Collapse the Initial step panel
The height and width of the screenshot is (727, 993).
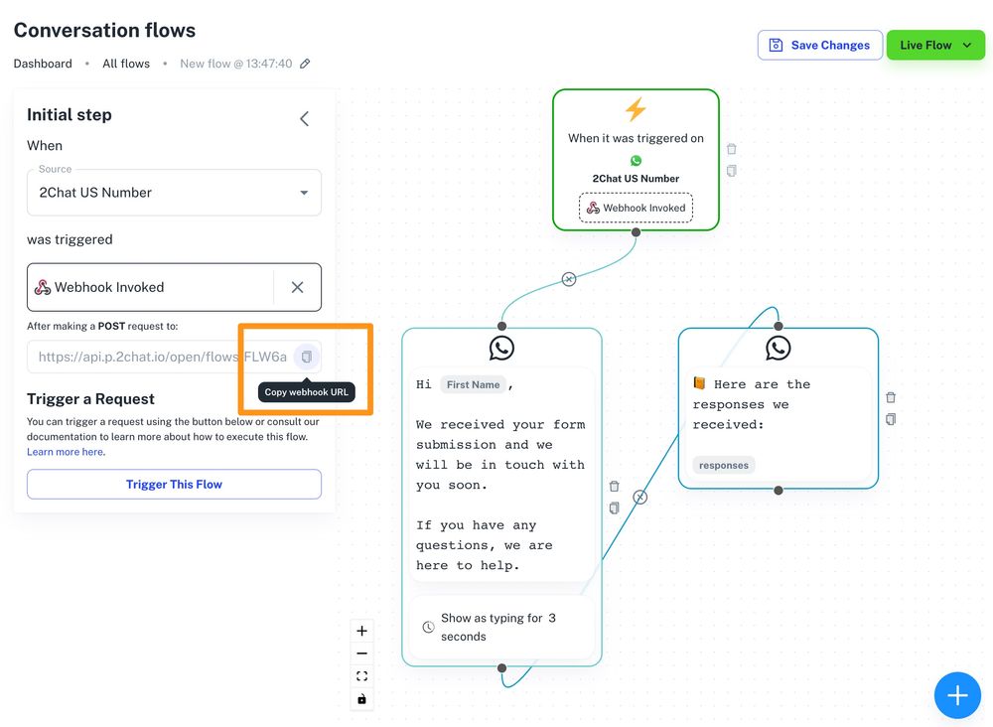pos(304,119)
